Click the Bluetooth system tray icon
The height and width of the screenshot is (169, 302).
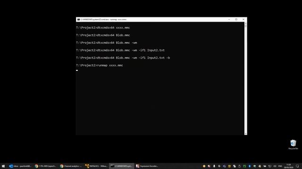(x=250, y=166)
